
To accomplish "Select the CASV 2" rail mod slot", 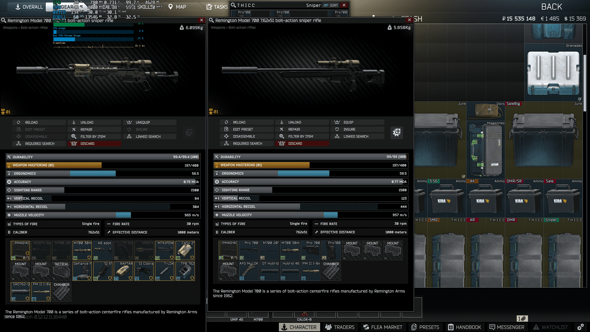I will [x=185, y=250].
